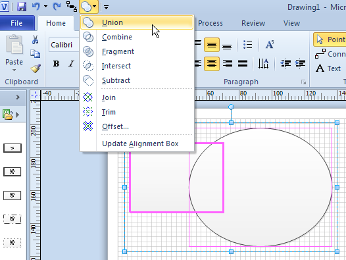
Task: Click the Undo arrow icon
Action: (x=36, y=7)
